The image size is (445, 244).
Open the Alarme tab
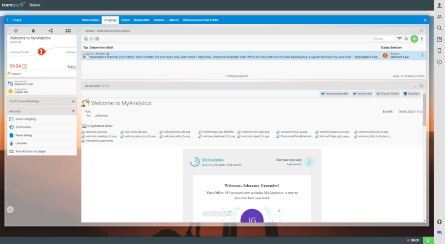click(x=174, y=20)
